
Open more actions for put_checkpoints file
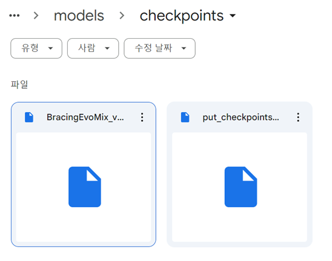(x=298, y=117)
